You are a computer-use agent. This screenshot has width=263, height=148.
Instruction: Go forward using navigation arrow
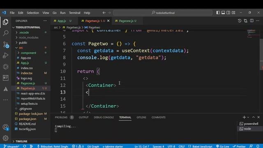109,13
